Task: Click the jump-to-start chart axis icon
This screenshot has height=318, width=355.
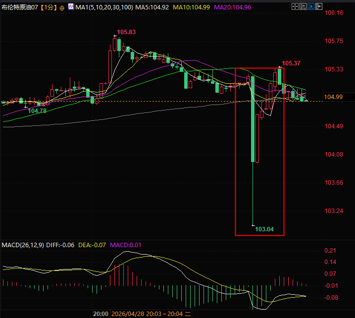Action: pos(303,6)
